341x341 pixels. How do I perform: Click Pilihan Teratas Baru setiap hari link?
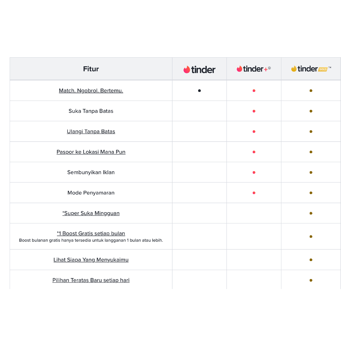click(91, 280)
